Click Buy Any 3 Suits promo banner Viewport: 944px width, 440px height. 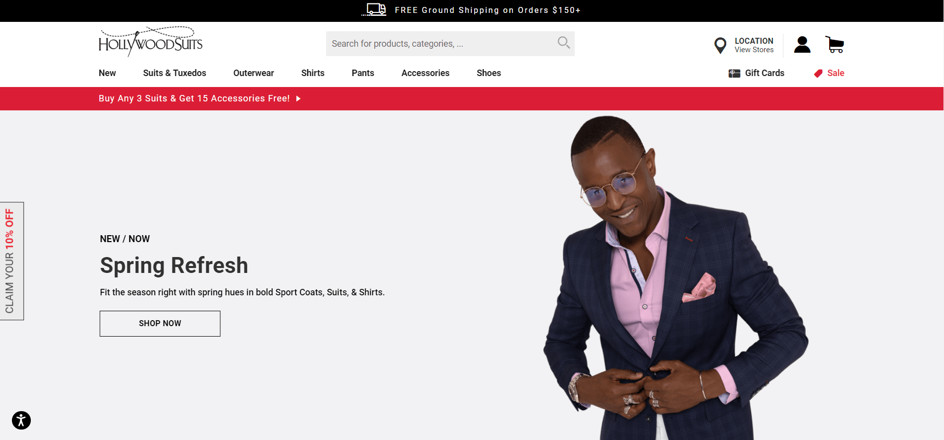point(194,98)
